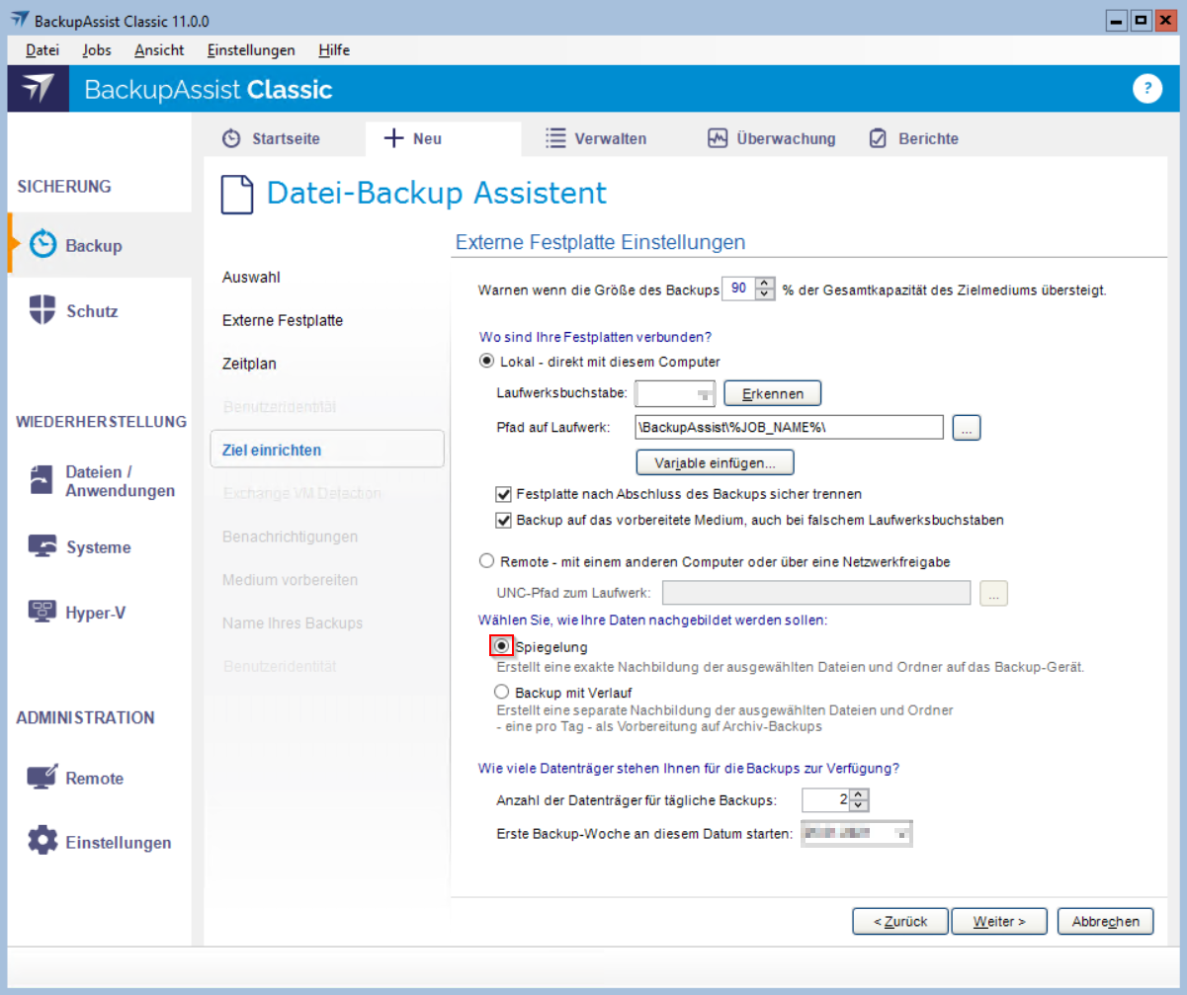Select the Remote connection radio button
1187x995 pixels.
coord(485,561)
